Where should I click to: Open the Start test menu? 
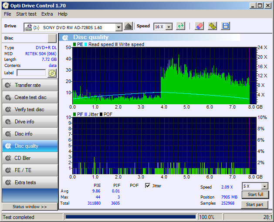click(x=26, y=14)
